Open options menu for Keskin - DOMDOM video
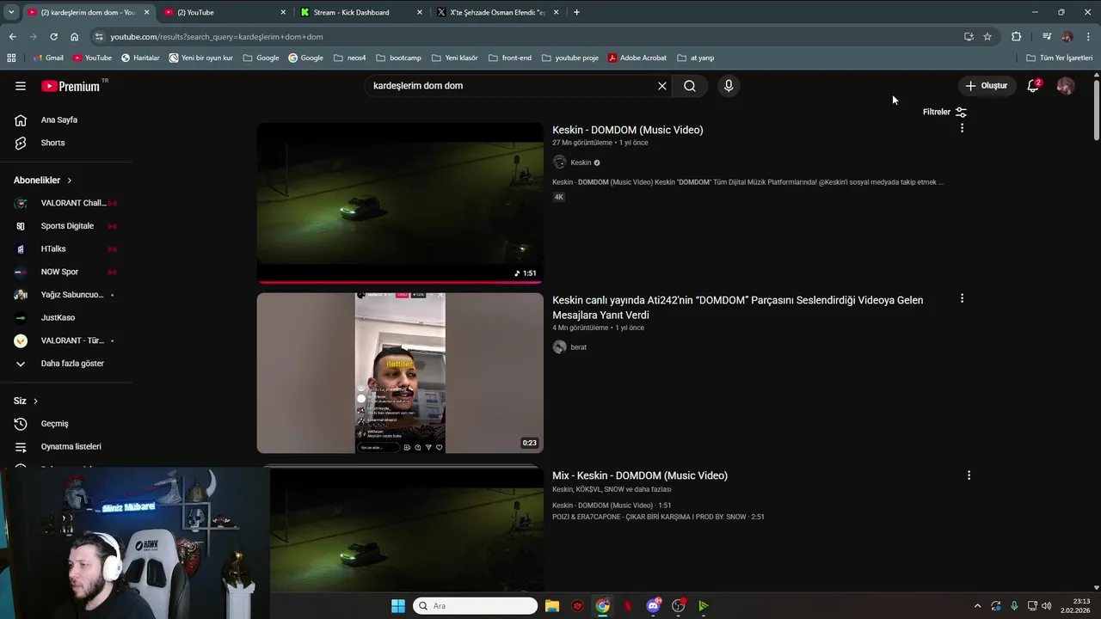Screen dimensions: 1101x619 (x=962, y=128)
